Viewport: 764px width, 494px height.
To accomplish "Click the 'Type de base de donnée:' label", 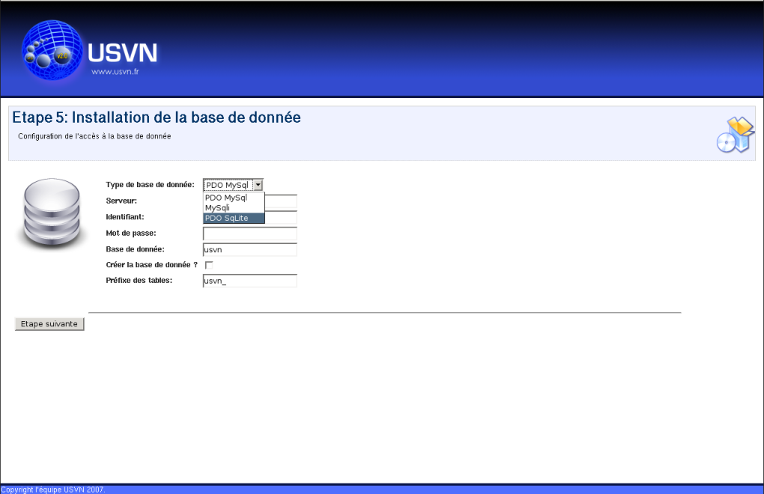I will click(x=150, y=185).
